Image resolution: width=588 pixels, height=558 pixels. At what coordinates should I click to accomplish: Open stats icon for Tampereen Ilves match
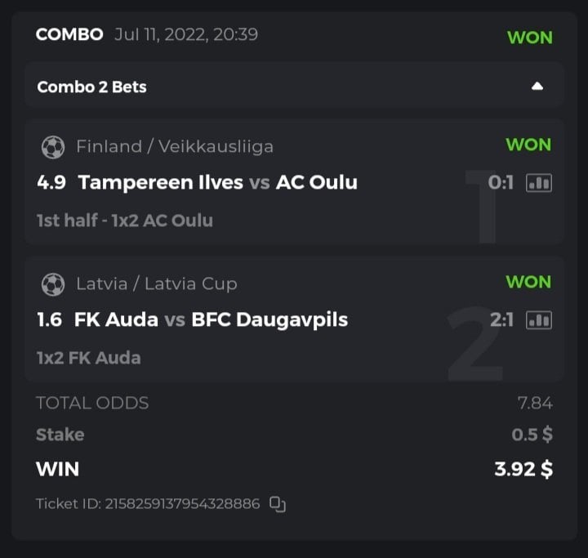(538, 183)
